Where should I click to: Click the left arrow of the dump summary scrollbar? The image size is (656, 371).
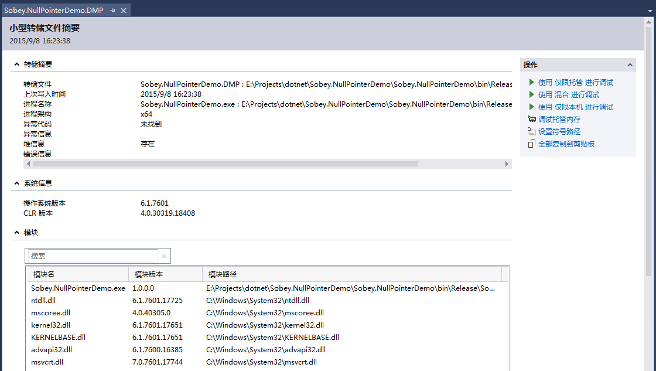[28, 164]
